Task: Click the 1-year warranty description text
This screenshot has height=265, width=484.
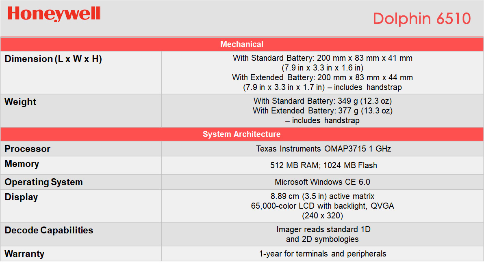Action: (323, 254)
